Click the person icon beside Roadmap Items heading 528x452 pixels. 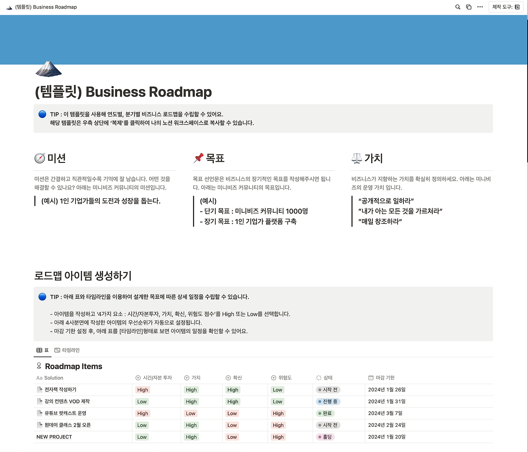point(39,366)
